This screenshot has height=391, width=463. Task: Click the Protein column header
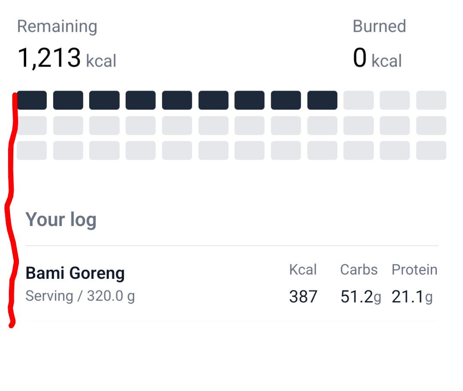coord(414,269)
